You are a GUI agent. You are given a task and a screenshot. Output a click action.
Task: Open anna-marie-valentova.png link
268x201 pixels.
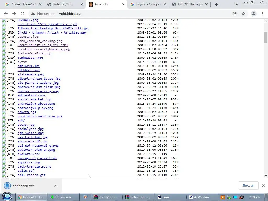40,116
